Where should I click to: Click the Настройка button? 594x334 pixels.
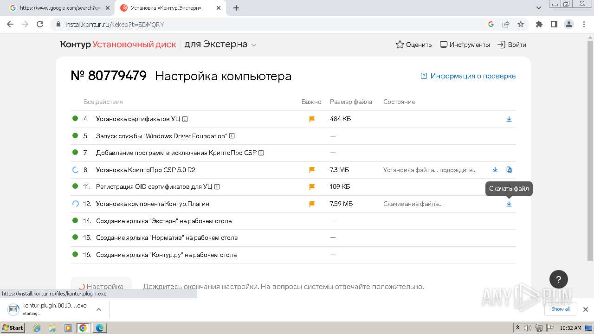pos(101,287)
